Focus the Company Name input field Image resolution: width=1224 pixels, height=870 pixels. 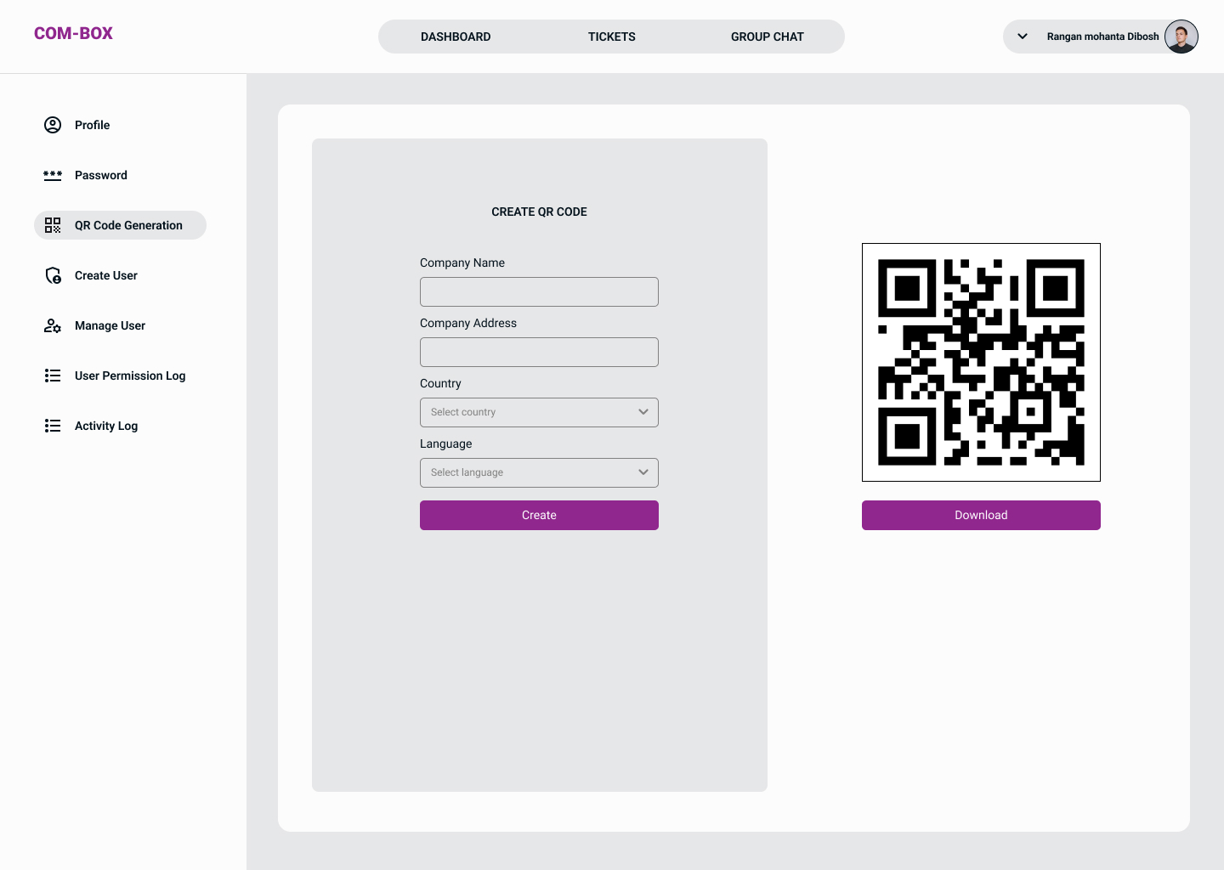[539, 291]
